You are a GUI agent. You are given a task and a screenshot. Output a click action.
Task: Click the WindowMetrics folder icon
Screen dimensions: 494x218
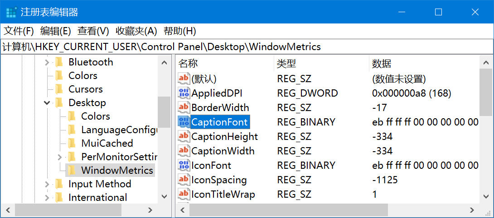pyautogui.click(x=72, y=170)
